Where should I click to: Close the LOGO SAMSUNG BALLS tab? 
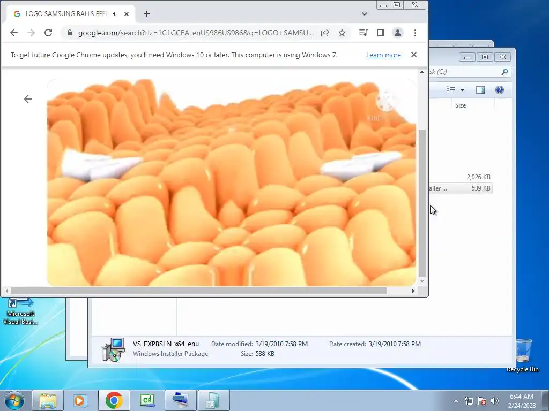[x=127, y=14]
